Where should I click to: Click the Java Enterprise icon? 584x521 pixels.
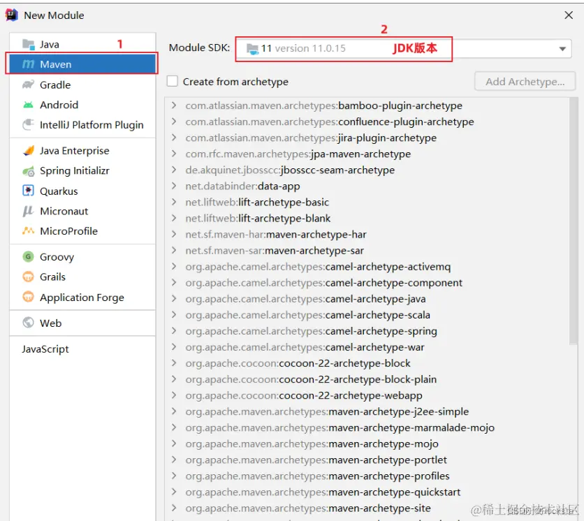[29, 151]
